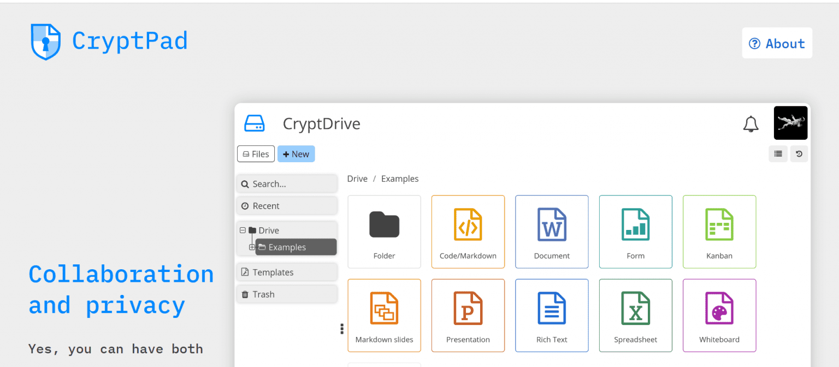Open the New dropdown button
Screen dimensions: 839x367
pos(296,154)
